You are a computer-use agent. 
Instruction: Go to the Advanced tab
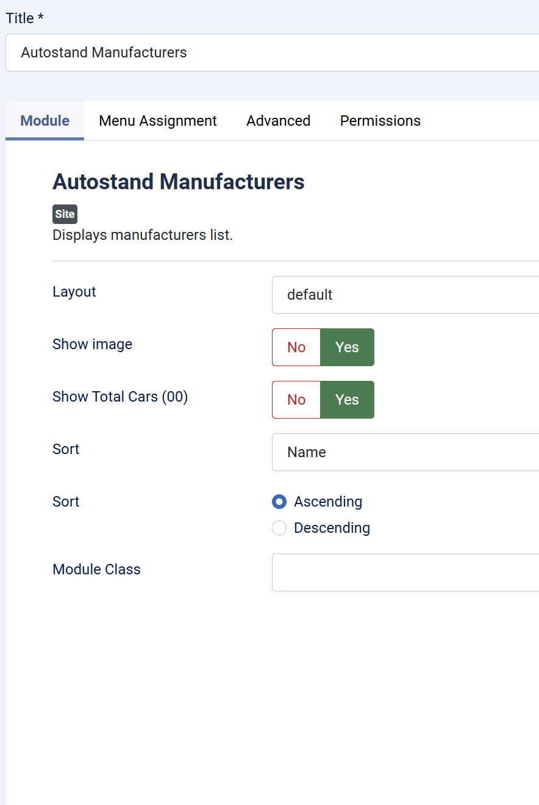pyautogui.click(x=279, y=121)
